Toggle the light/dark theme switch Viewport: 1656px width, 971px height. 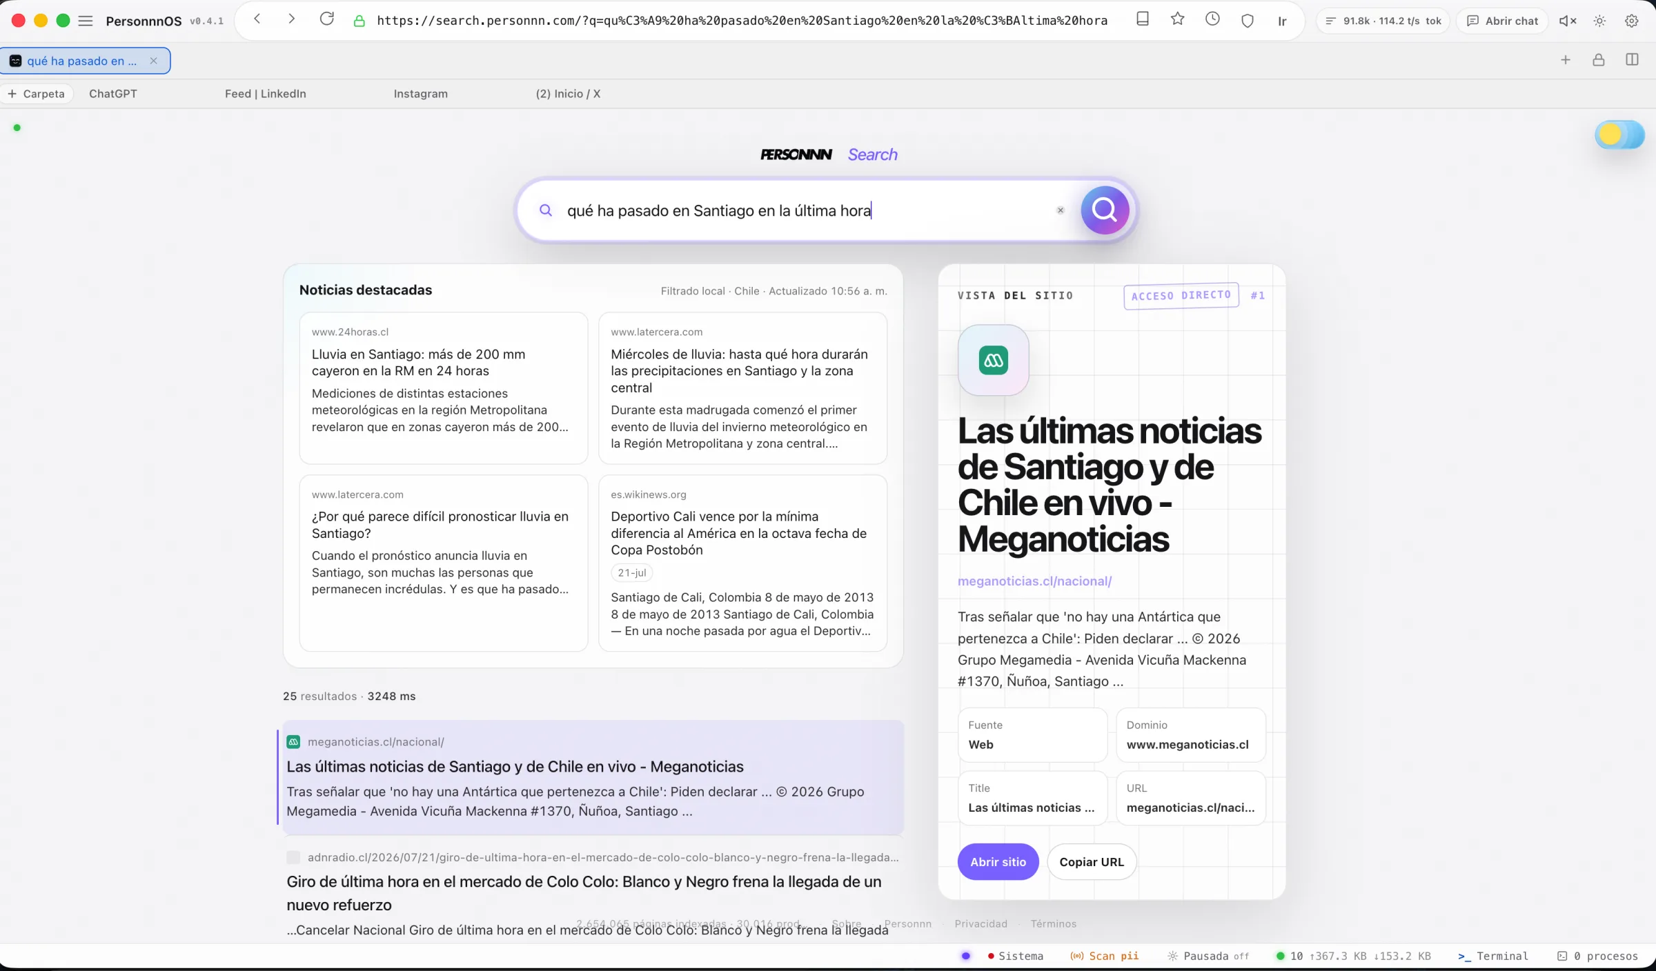1619,134
